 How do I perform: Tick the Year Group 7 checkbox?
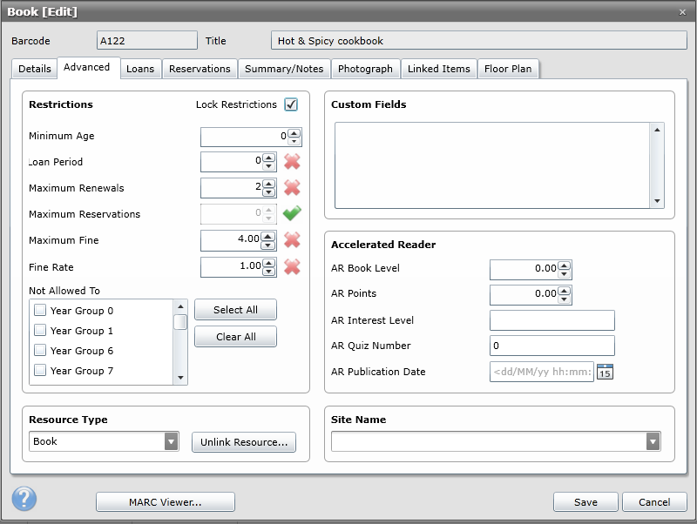pyautogui.click(x=40, y=370)
